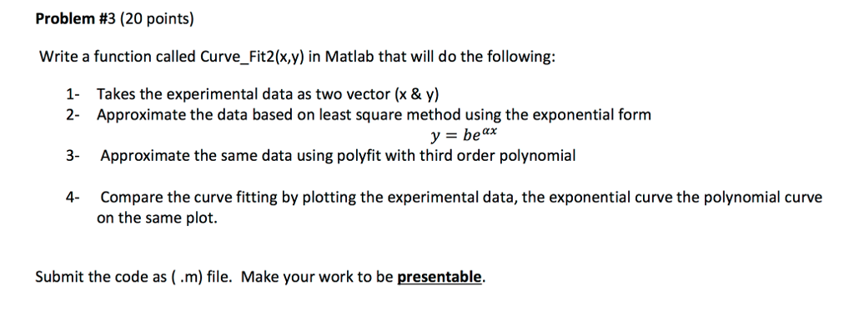Click 'on the same plot.' line

click(157, 218)
